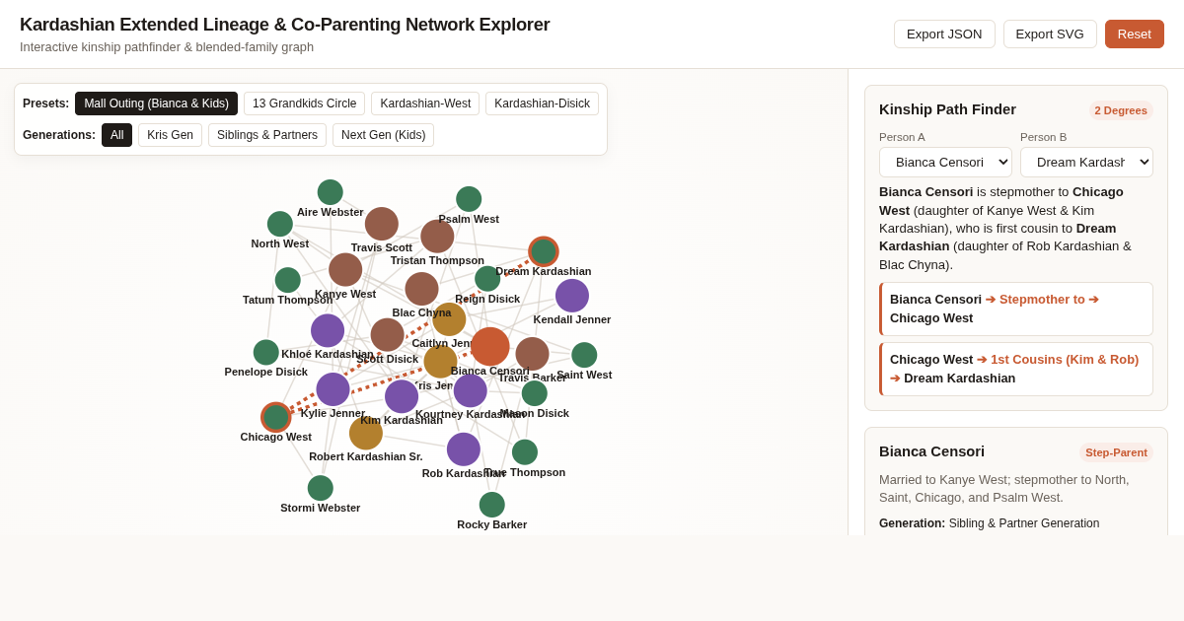Open the Person A dropdown
This screenshot has height=621, width=1184.
tap(945, 162)
